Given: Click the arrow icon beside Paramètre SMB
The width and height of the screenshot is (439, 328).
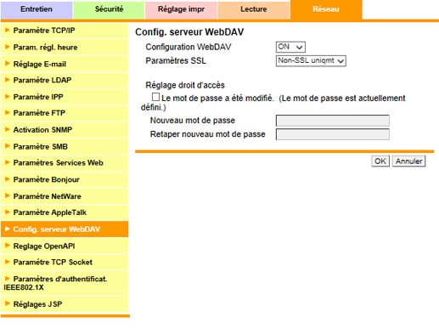Looking at the screenshot, I should [x=8, y=146].
